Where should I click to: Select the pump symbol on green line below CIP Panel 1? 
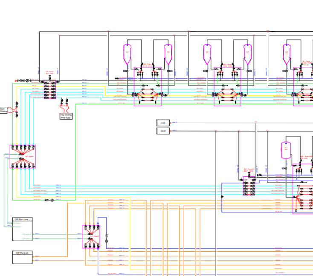pos(52,200)
